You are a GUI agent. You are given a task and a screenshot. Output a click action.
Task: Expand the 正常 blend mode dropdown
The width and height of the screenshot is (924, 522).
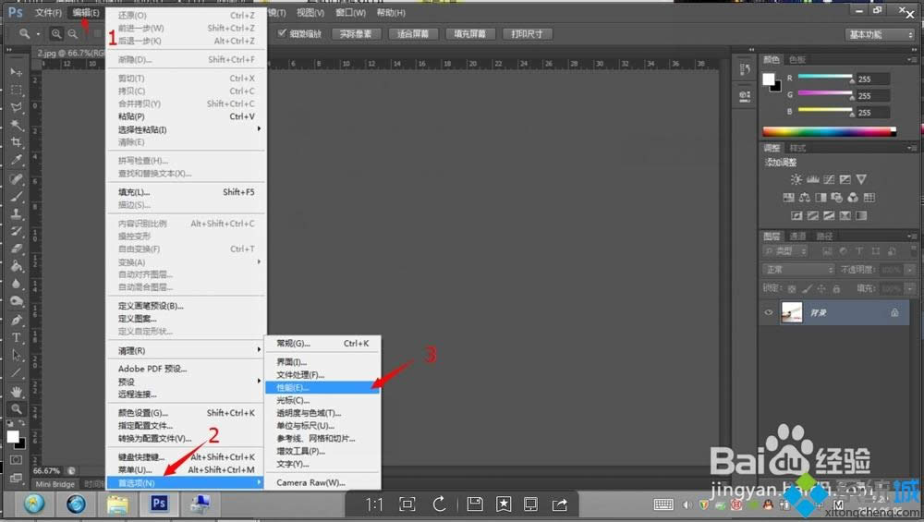coord(798,270)
